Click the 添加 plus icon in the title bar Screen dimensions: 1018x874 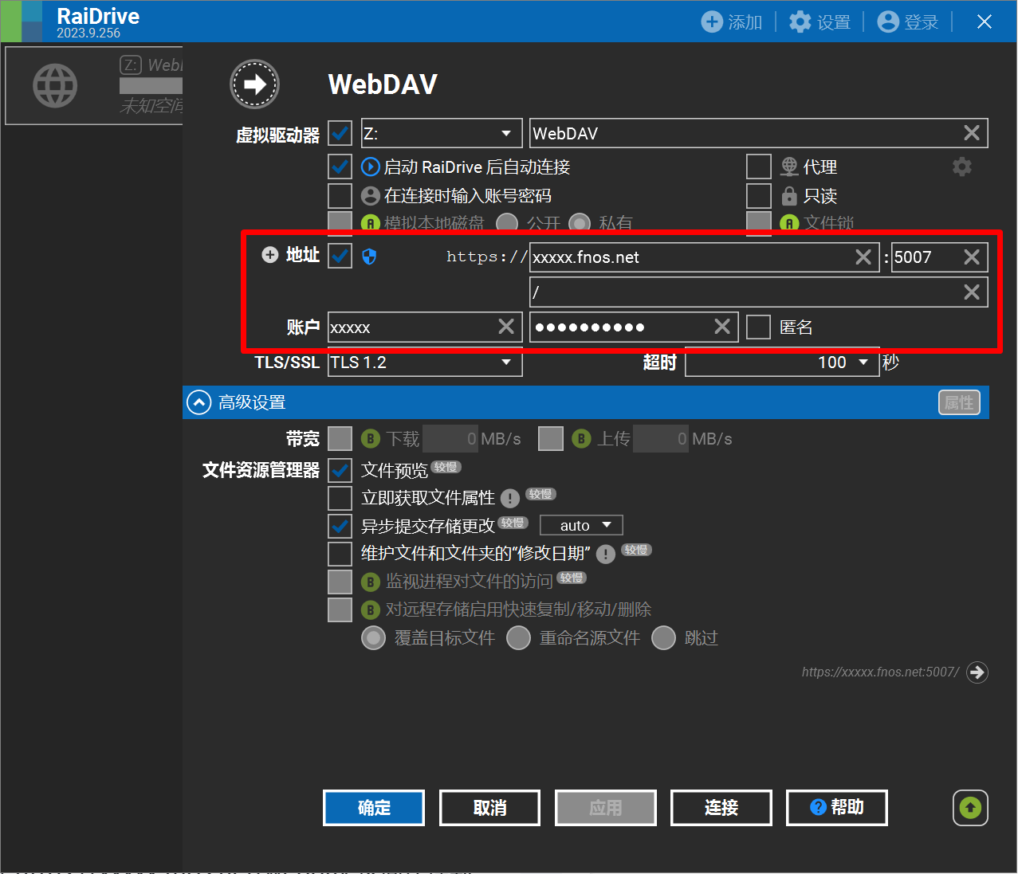click(711, 22)
